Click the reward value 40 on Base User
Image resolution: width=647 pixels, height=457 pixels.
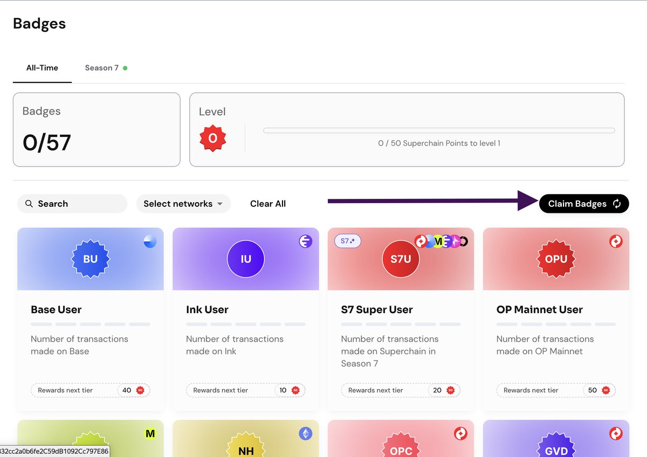click(127, 390)
